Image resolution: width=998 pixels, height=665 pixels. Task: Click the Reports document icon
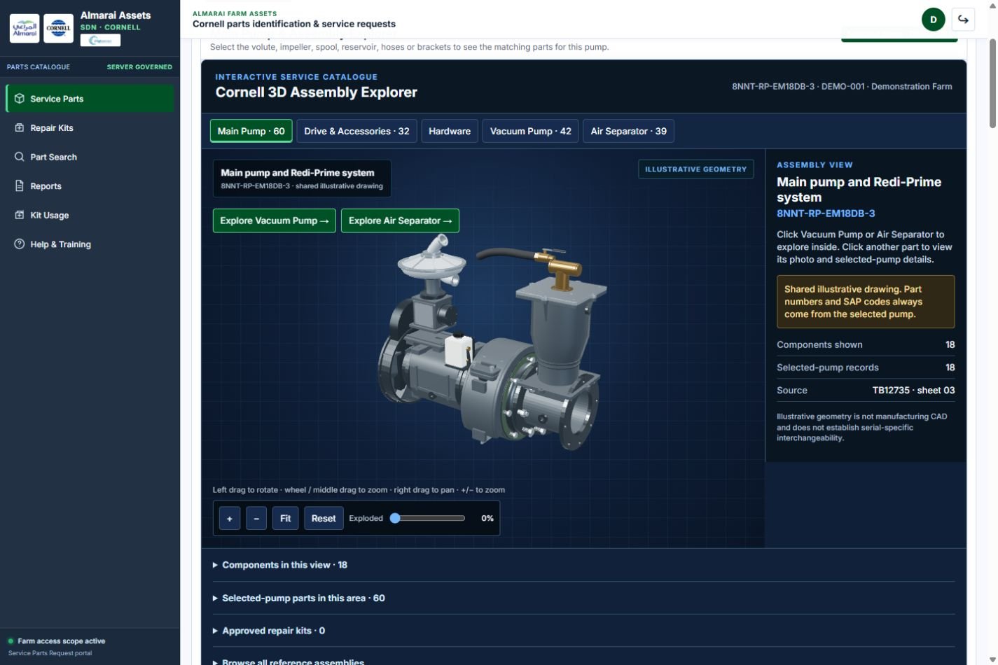tap(20, 186)
